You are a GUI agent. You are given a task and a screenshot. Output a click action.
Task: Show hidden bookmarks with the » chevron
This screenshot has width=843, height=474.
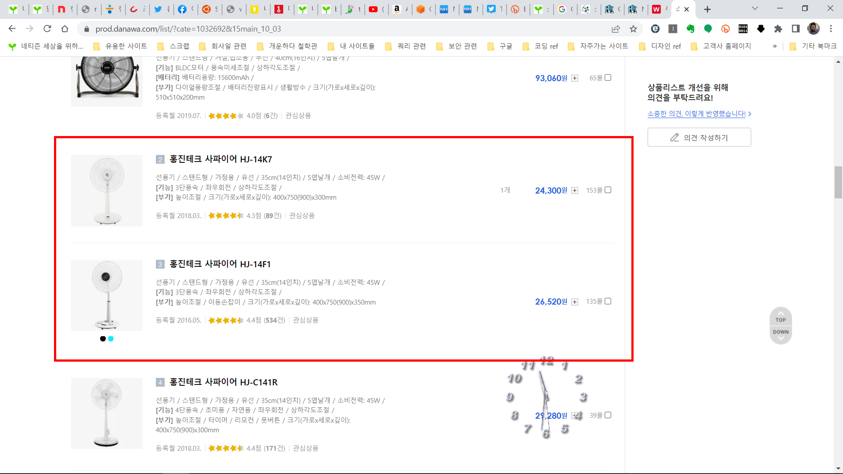(x=775, y=46)
